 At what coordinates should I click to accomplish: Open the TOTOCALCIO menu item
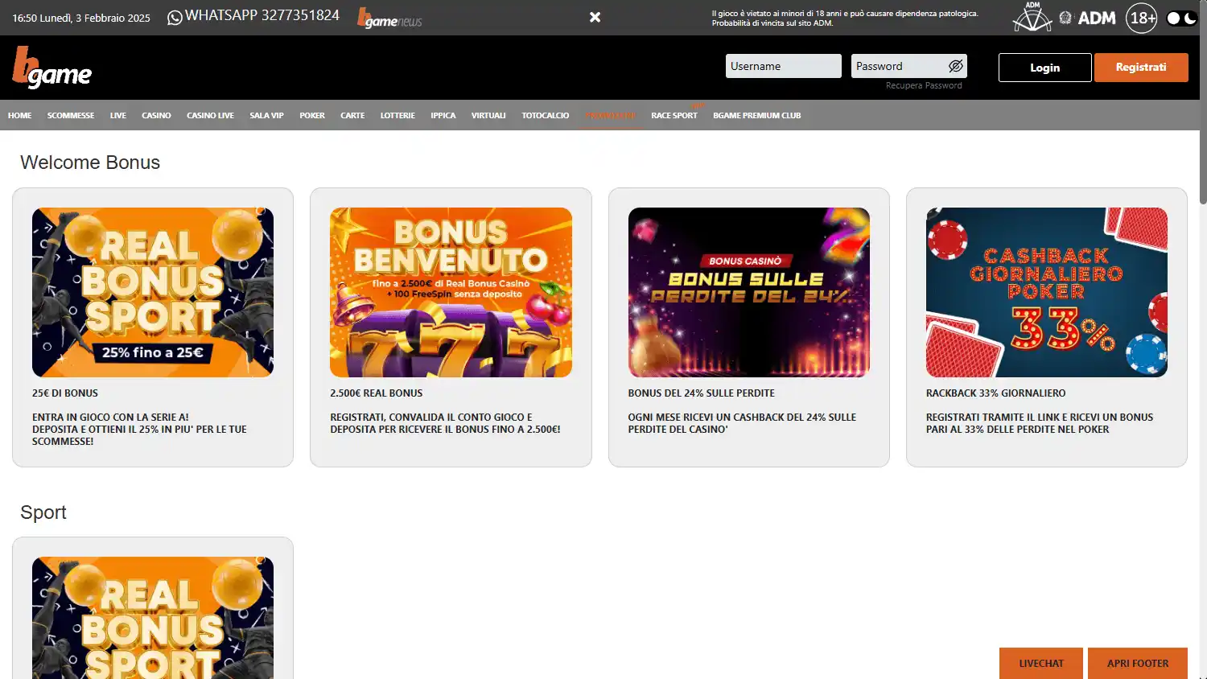[545, 115]
